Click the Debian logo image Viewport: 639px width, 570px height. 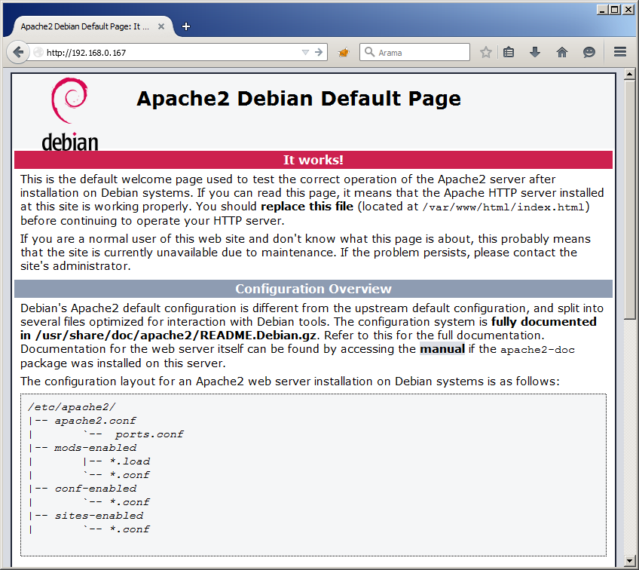69,114
